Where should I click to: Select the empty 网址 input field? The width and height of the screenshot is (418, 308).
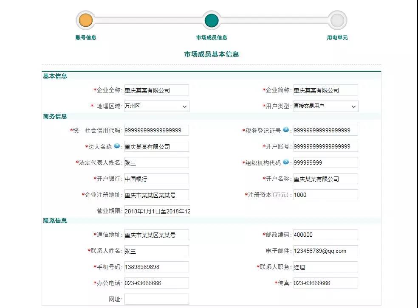coord(156,299)
